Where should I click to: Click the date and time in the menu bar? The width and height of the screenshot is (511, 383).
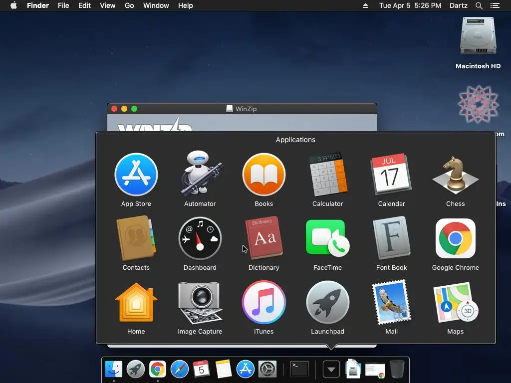410,5
